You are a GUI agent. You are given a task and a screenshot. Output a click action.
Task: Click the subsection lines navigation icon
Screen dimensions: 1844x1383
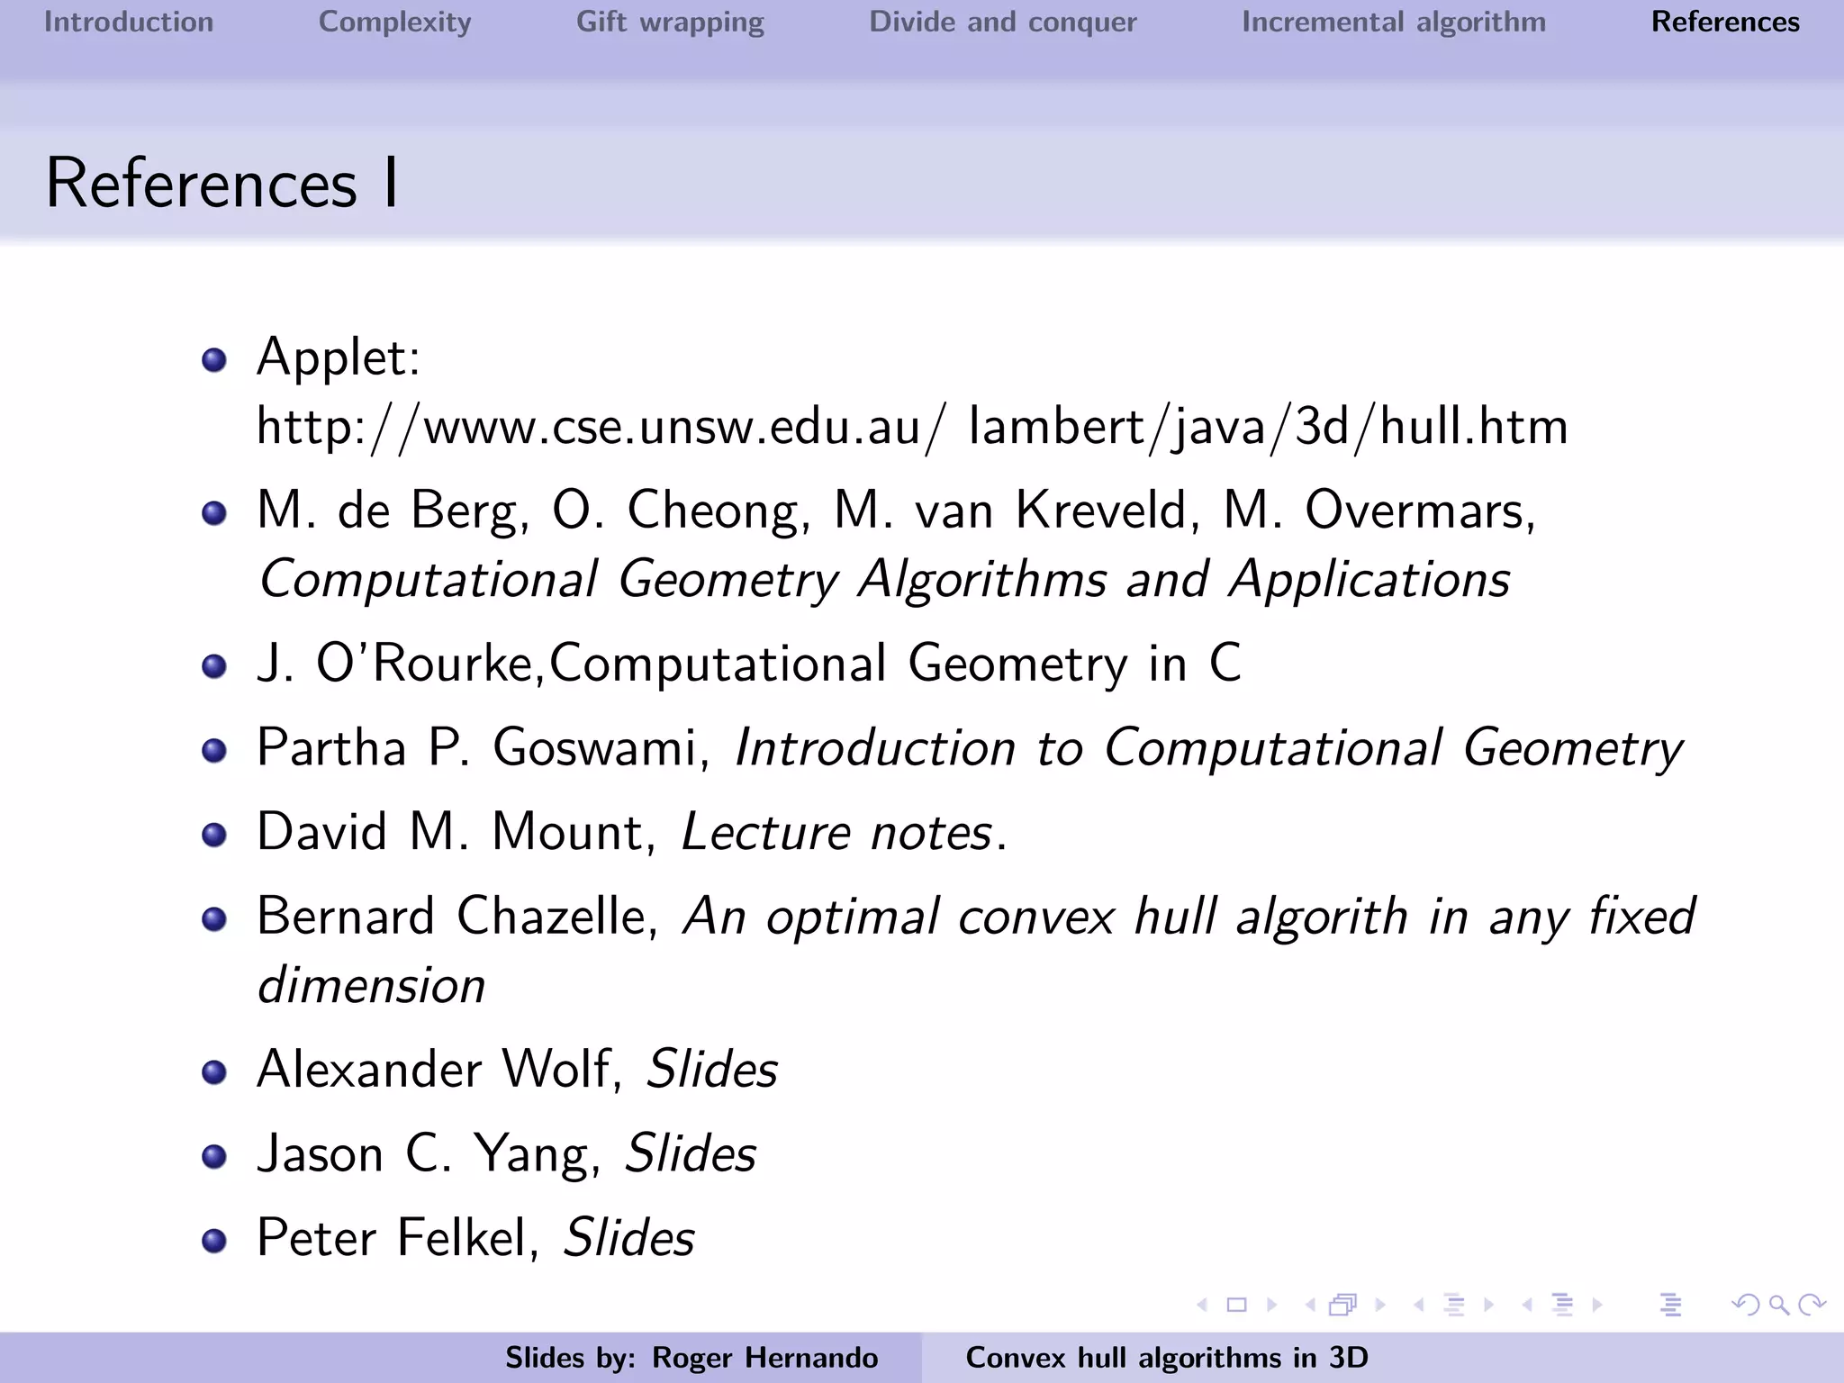click(1454, 1305)
